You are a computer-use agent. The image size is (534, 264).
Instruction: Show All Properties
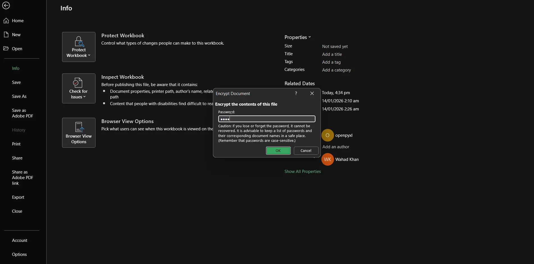coord(302,171)
